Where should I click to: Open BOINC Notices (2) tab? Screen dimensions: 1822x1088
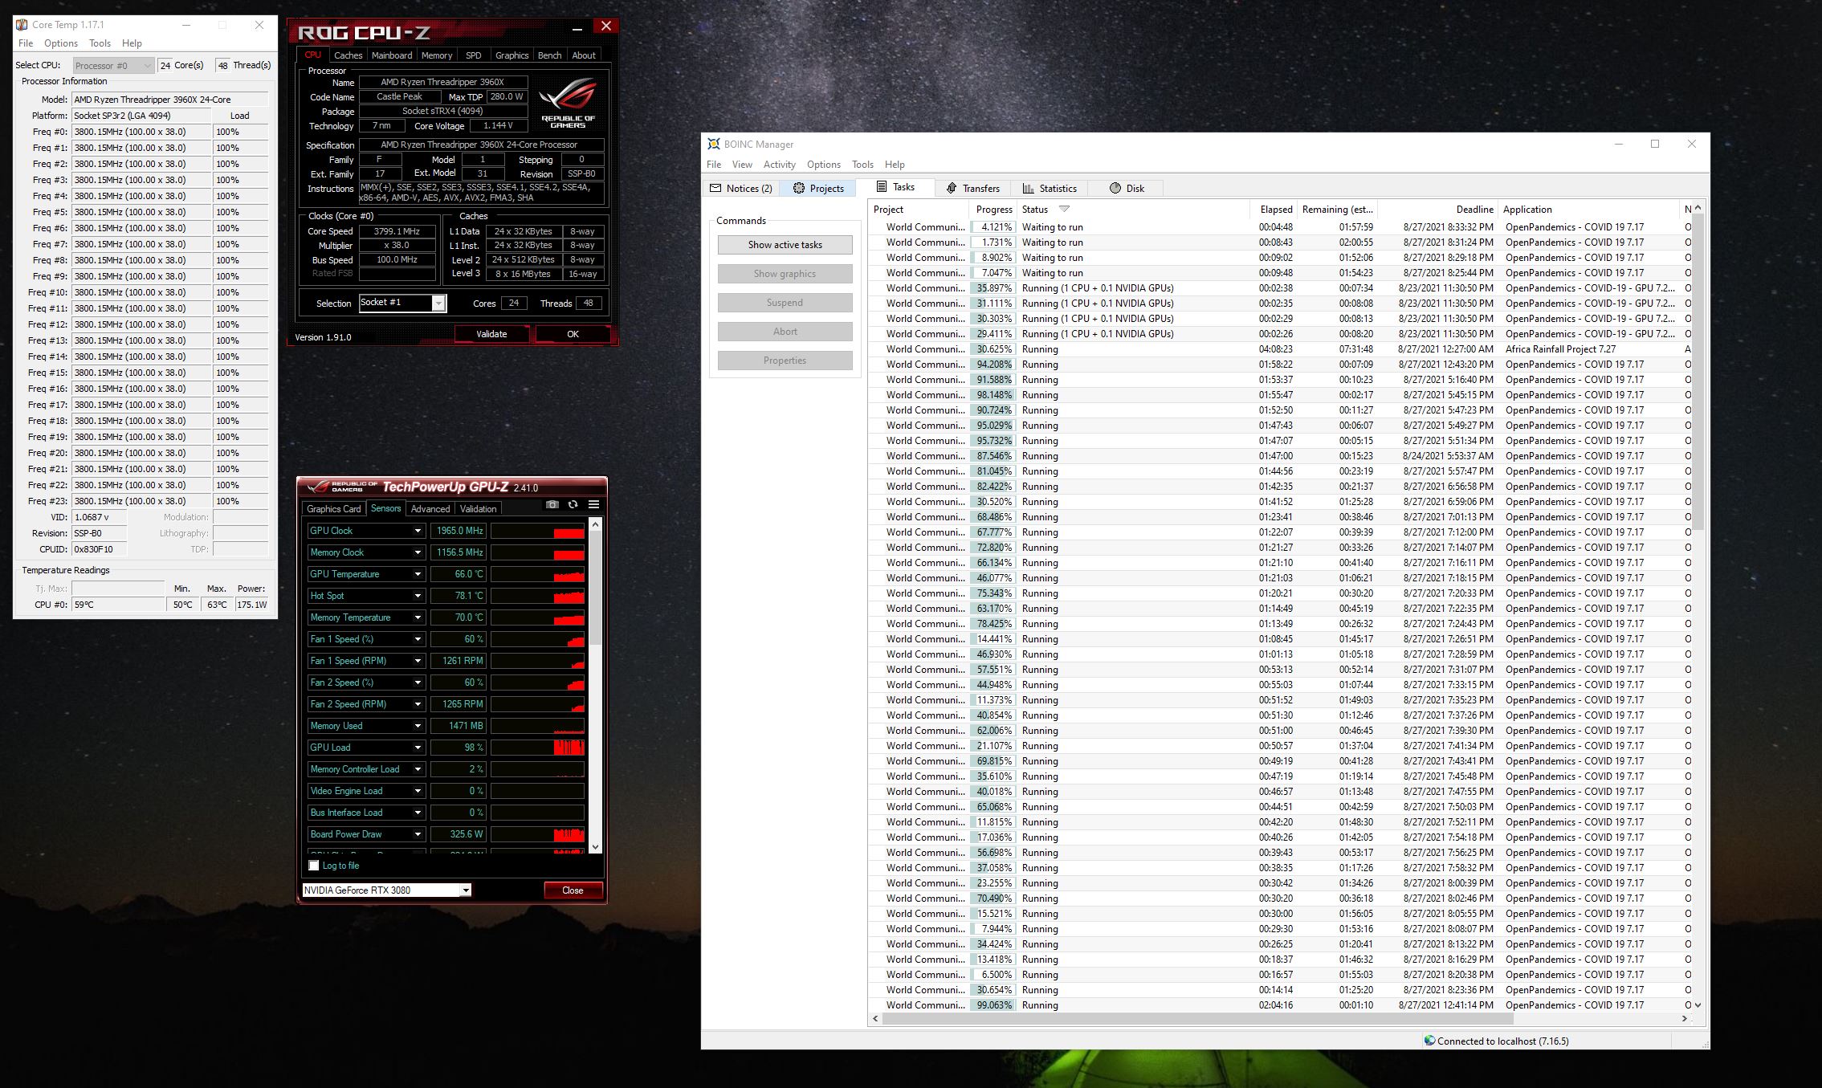741,188
